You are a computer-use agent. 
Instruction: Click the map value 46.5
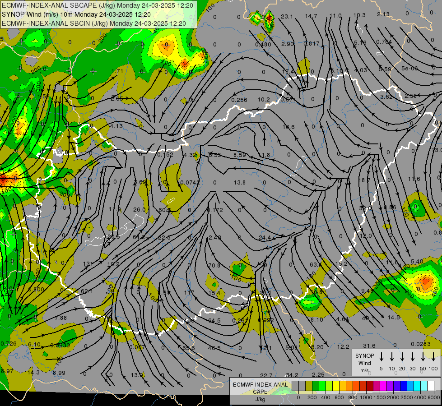point(214,348)
